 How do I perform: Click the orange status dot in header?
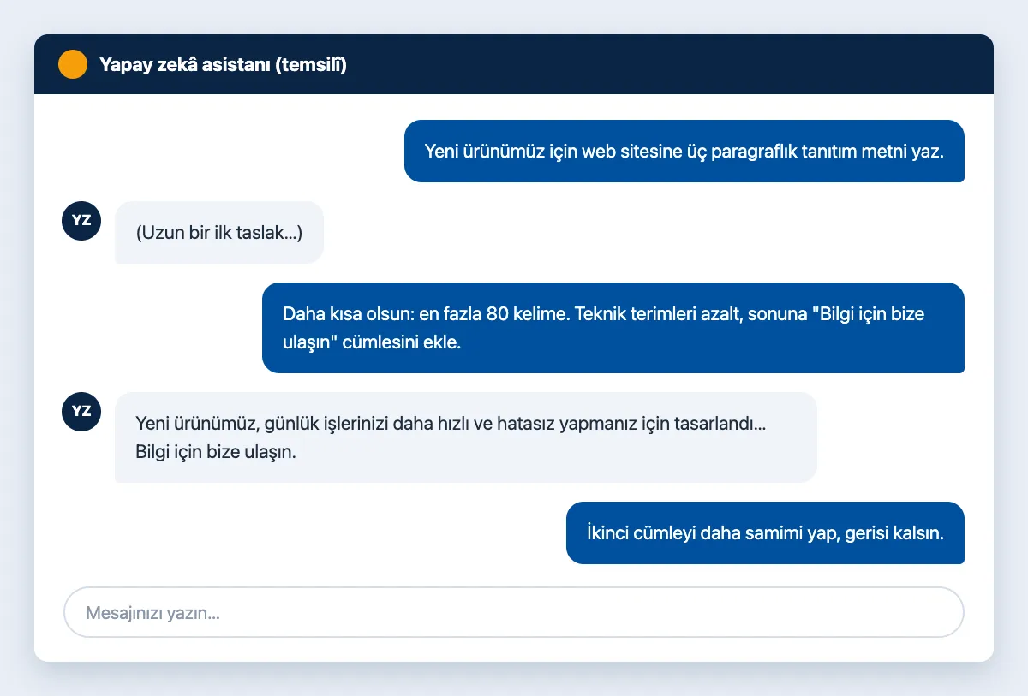pos(73,64)
